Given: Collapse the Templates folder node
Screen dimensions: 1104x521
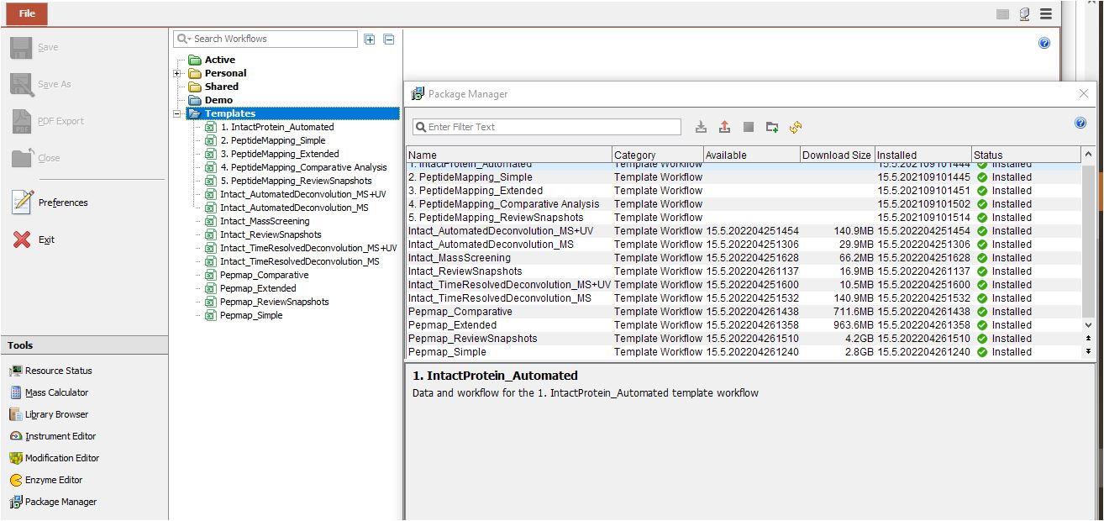Looking at the screenshot, I should tap(177, 113).
